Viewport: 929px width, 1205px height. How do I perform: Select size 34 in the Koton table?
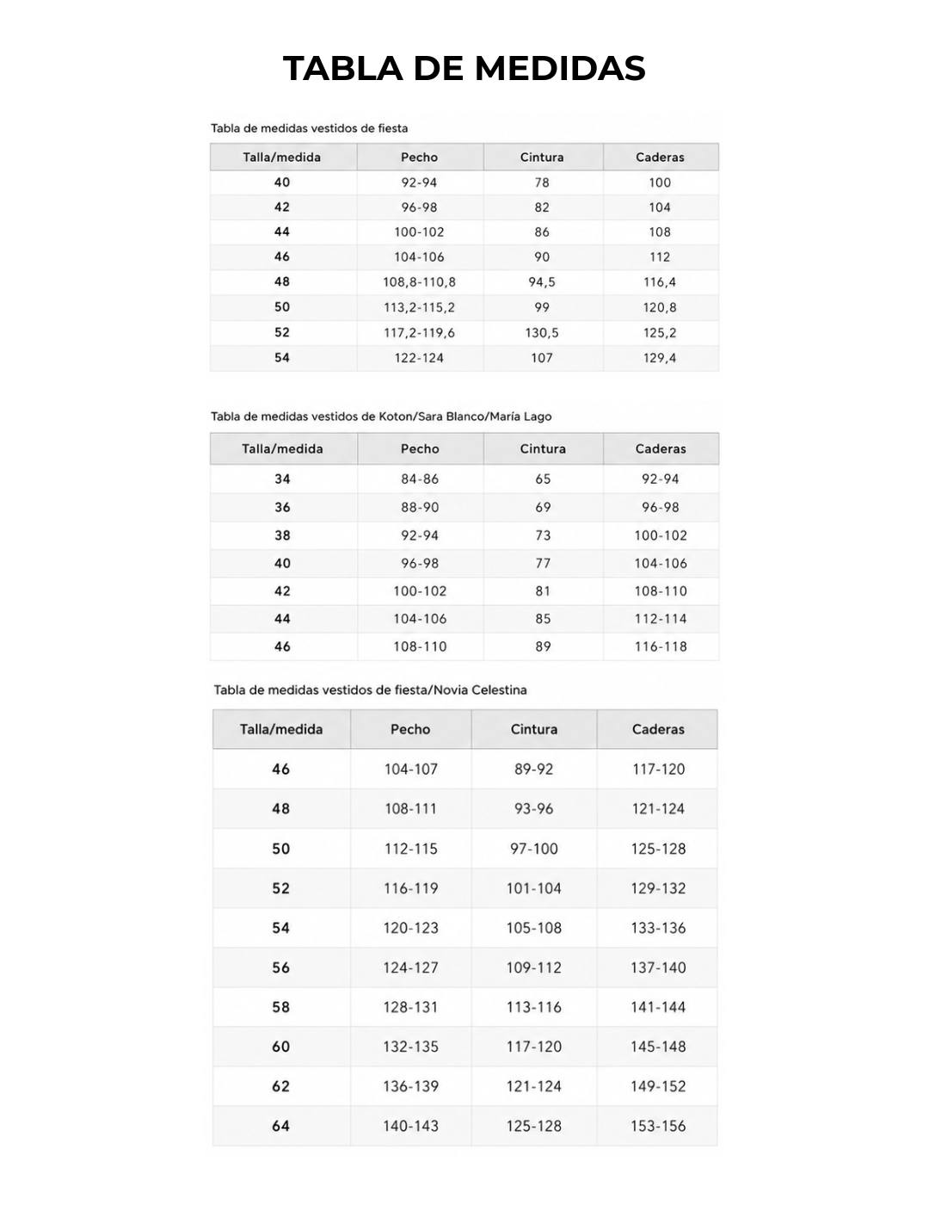coord(282,479)
